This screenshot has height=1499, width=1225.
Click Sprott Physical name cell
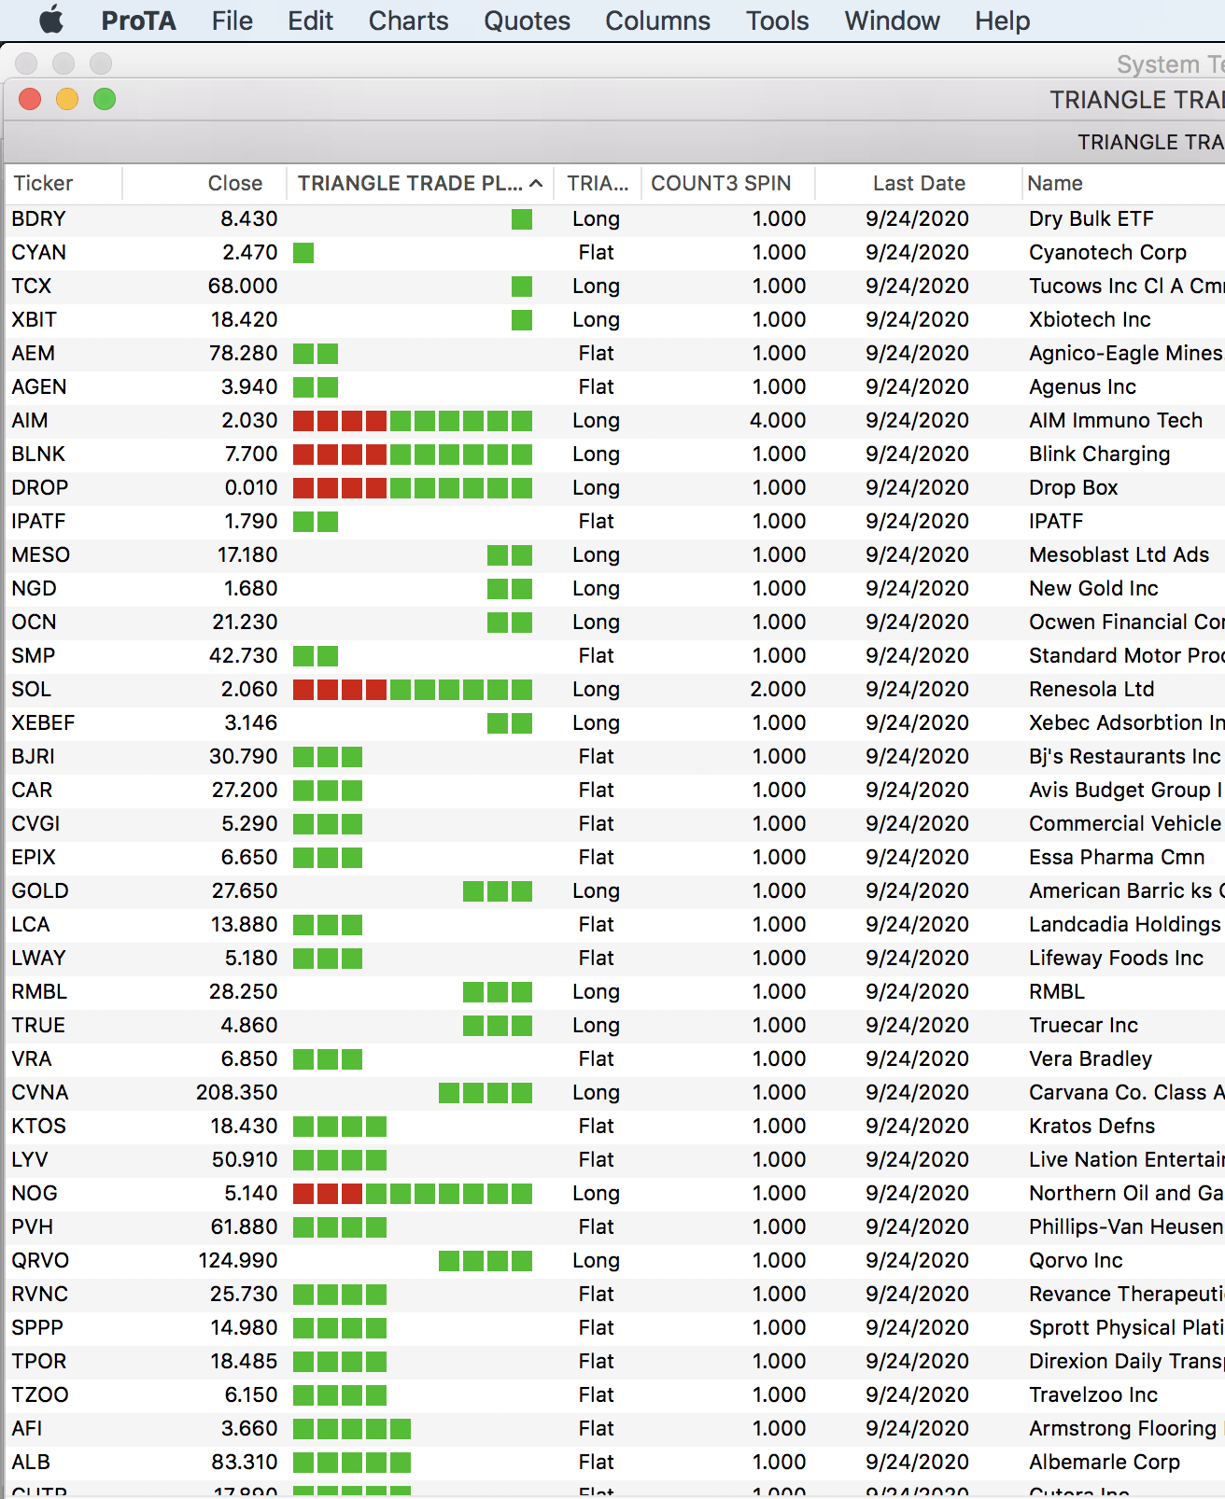pos(1126,1327)
